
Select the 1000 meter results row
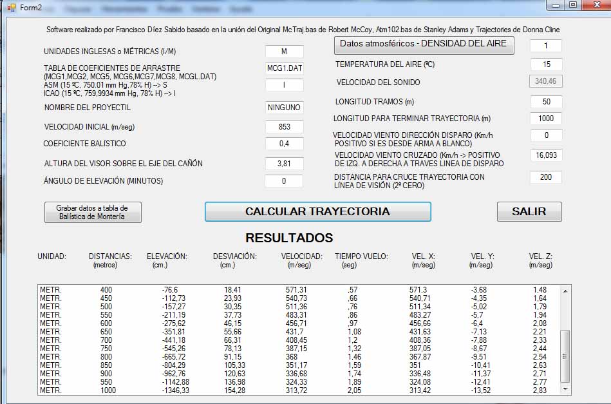pyautogui.click(x=296, y=390)
